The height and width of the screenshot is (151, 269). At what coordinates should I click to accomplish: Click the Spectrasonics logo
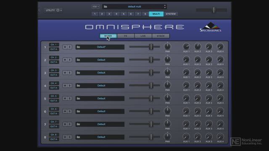click(x=211, y=27)
